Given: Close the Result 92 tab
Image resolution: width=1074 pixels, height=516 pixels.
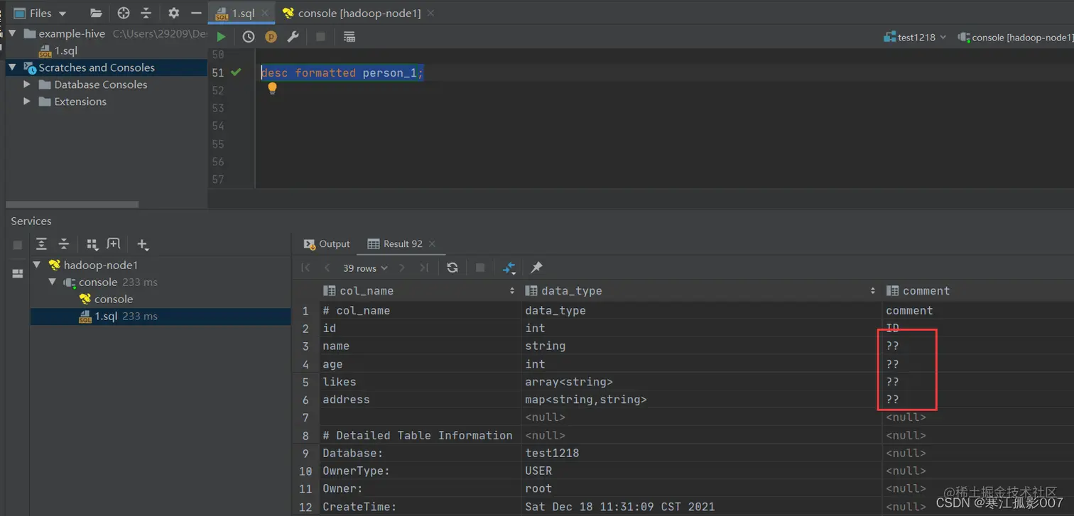Looking at the screenshot, I should 432,243.
